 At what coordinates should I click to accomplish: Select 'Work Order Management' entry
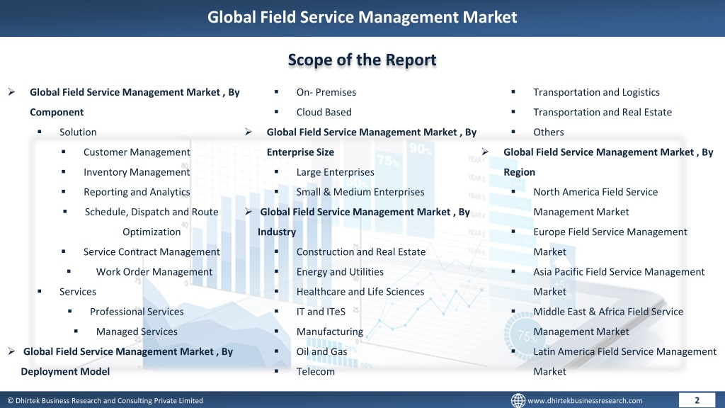154,272
